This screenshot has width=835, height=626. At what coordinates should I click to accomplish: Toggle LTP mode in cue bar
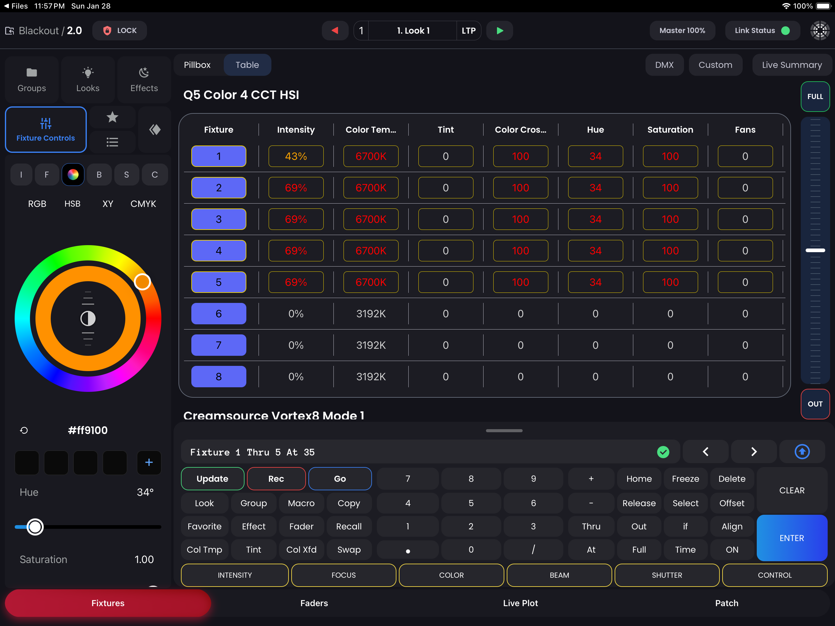point(469,31)
